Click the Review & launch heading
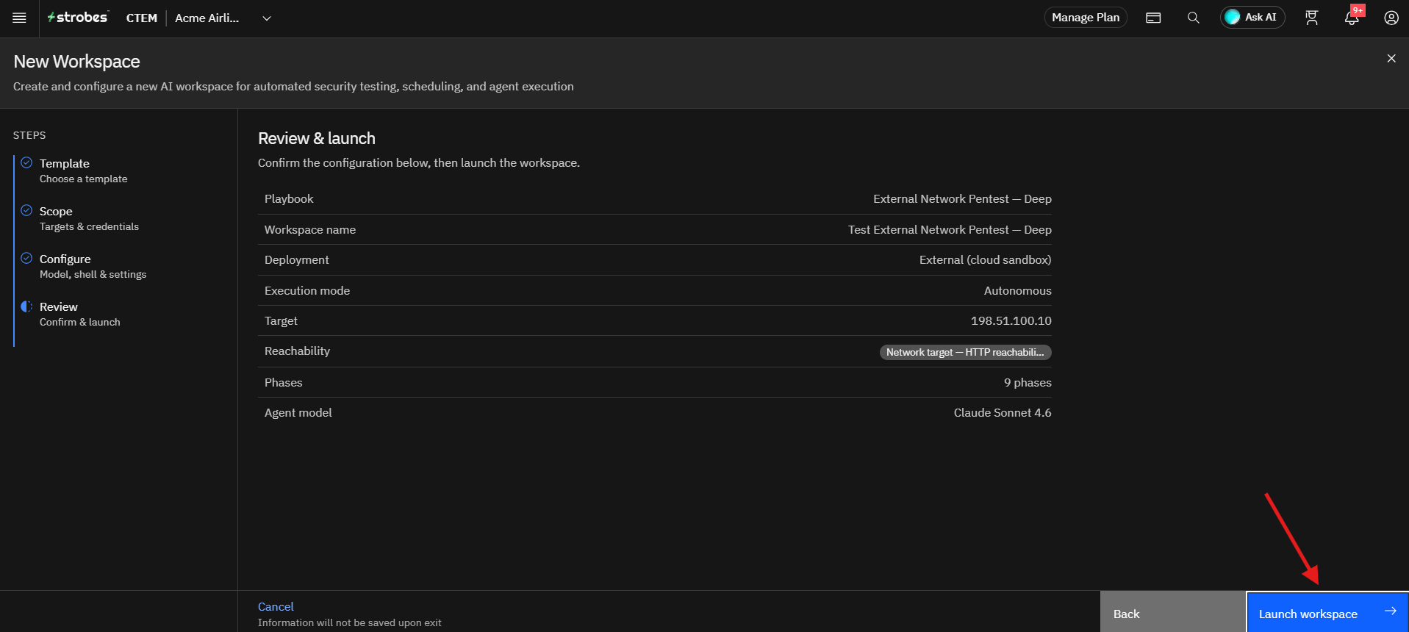1409x632 pixels. click(x=317, y=138)
